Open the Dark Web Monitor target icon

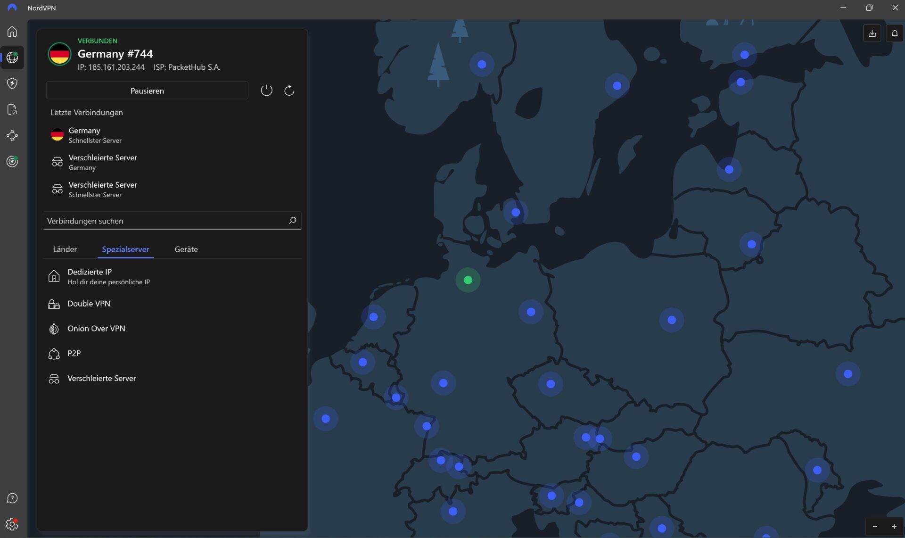pos(12,162)
